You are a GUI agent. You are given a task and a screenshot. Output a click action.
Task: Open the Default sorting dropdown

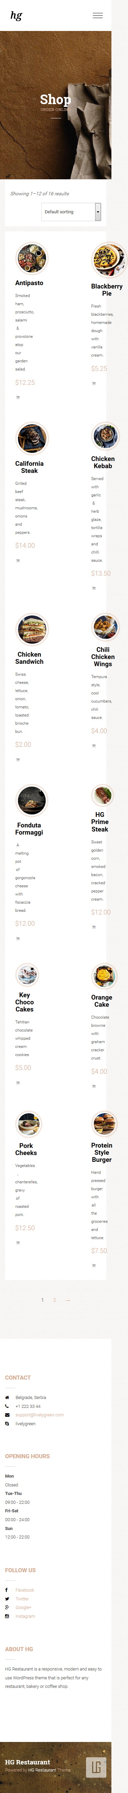click(x=71, y=212)
